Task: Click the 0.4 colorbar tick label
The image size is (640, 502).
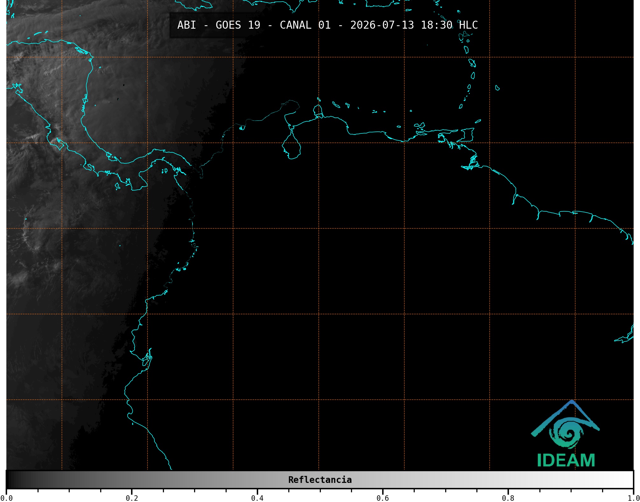Action: (x=257, y=498)
